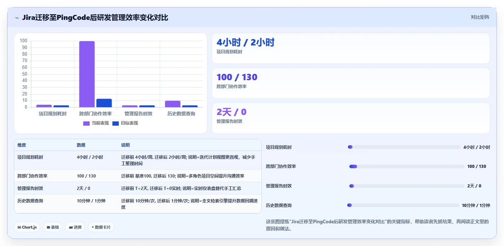Select the 跨部门协作效率 table row label
The height and width of the screenshot is (246, 504).
(32, 176)
